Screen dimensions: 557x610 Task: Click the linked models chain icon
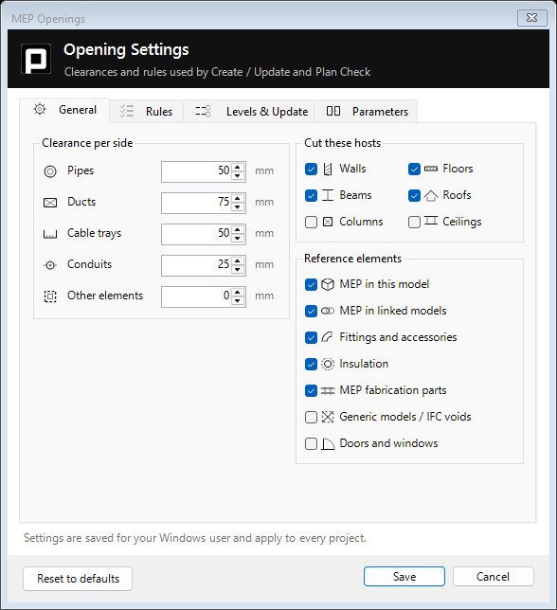point(328,311)
